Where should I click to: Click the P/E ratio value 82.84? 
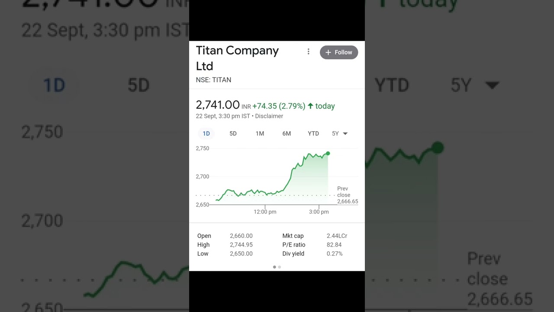point(334,245)
